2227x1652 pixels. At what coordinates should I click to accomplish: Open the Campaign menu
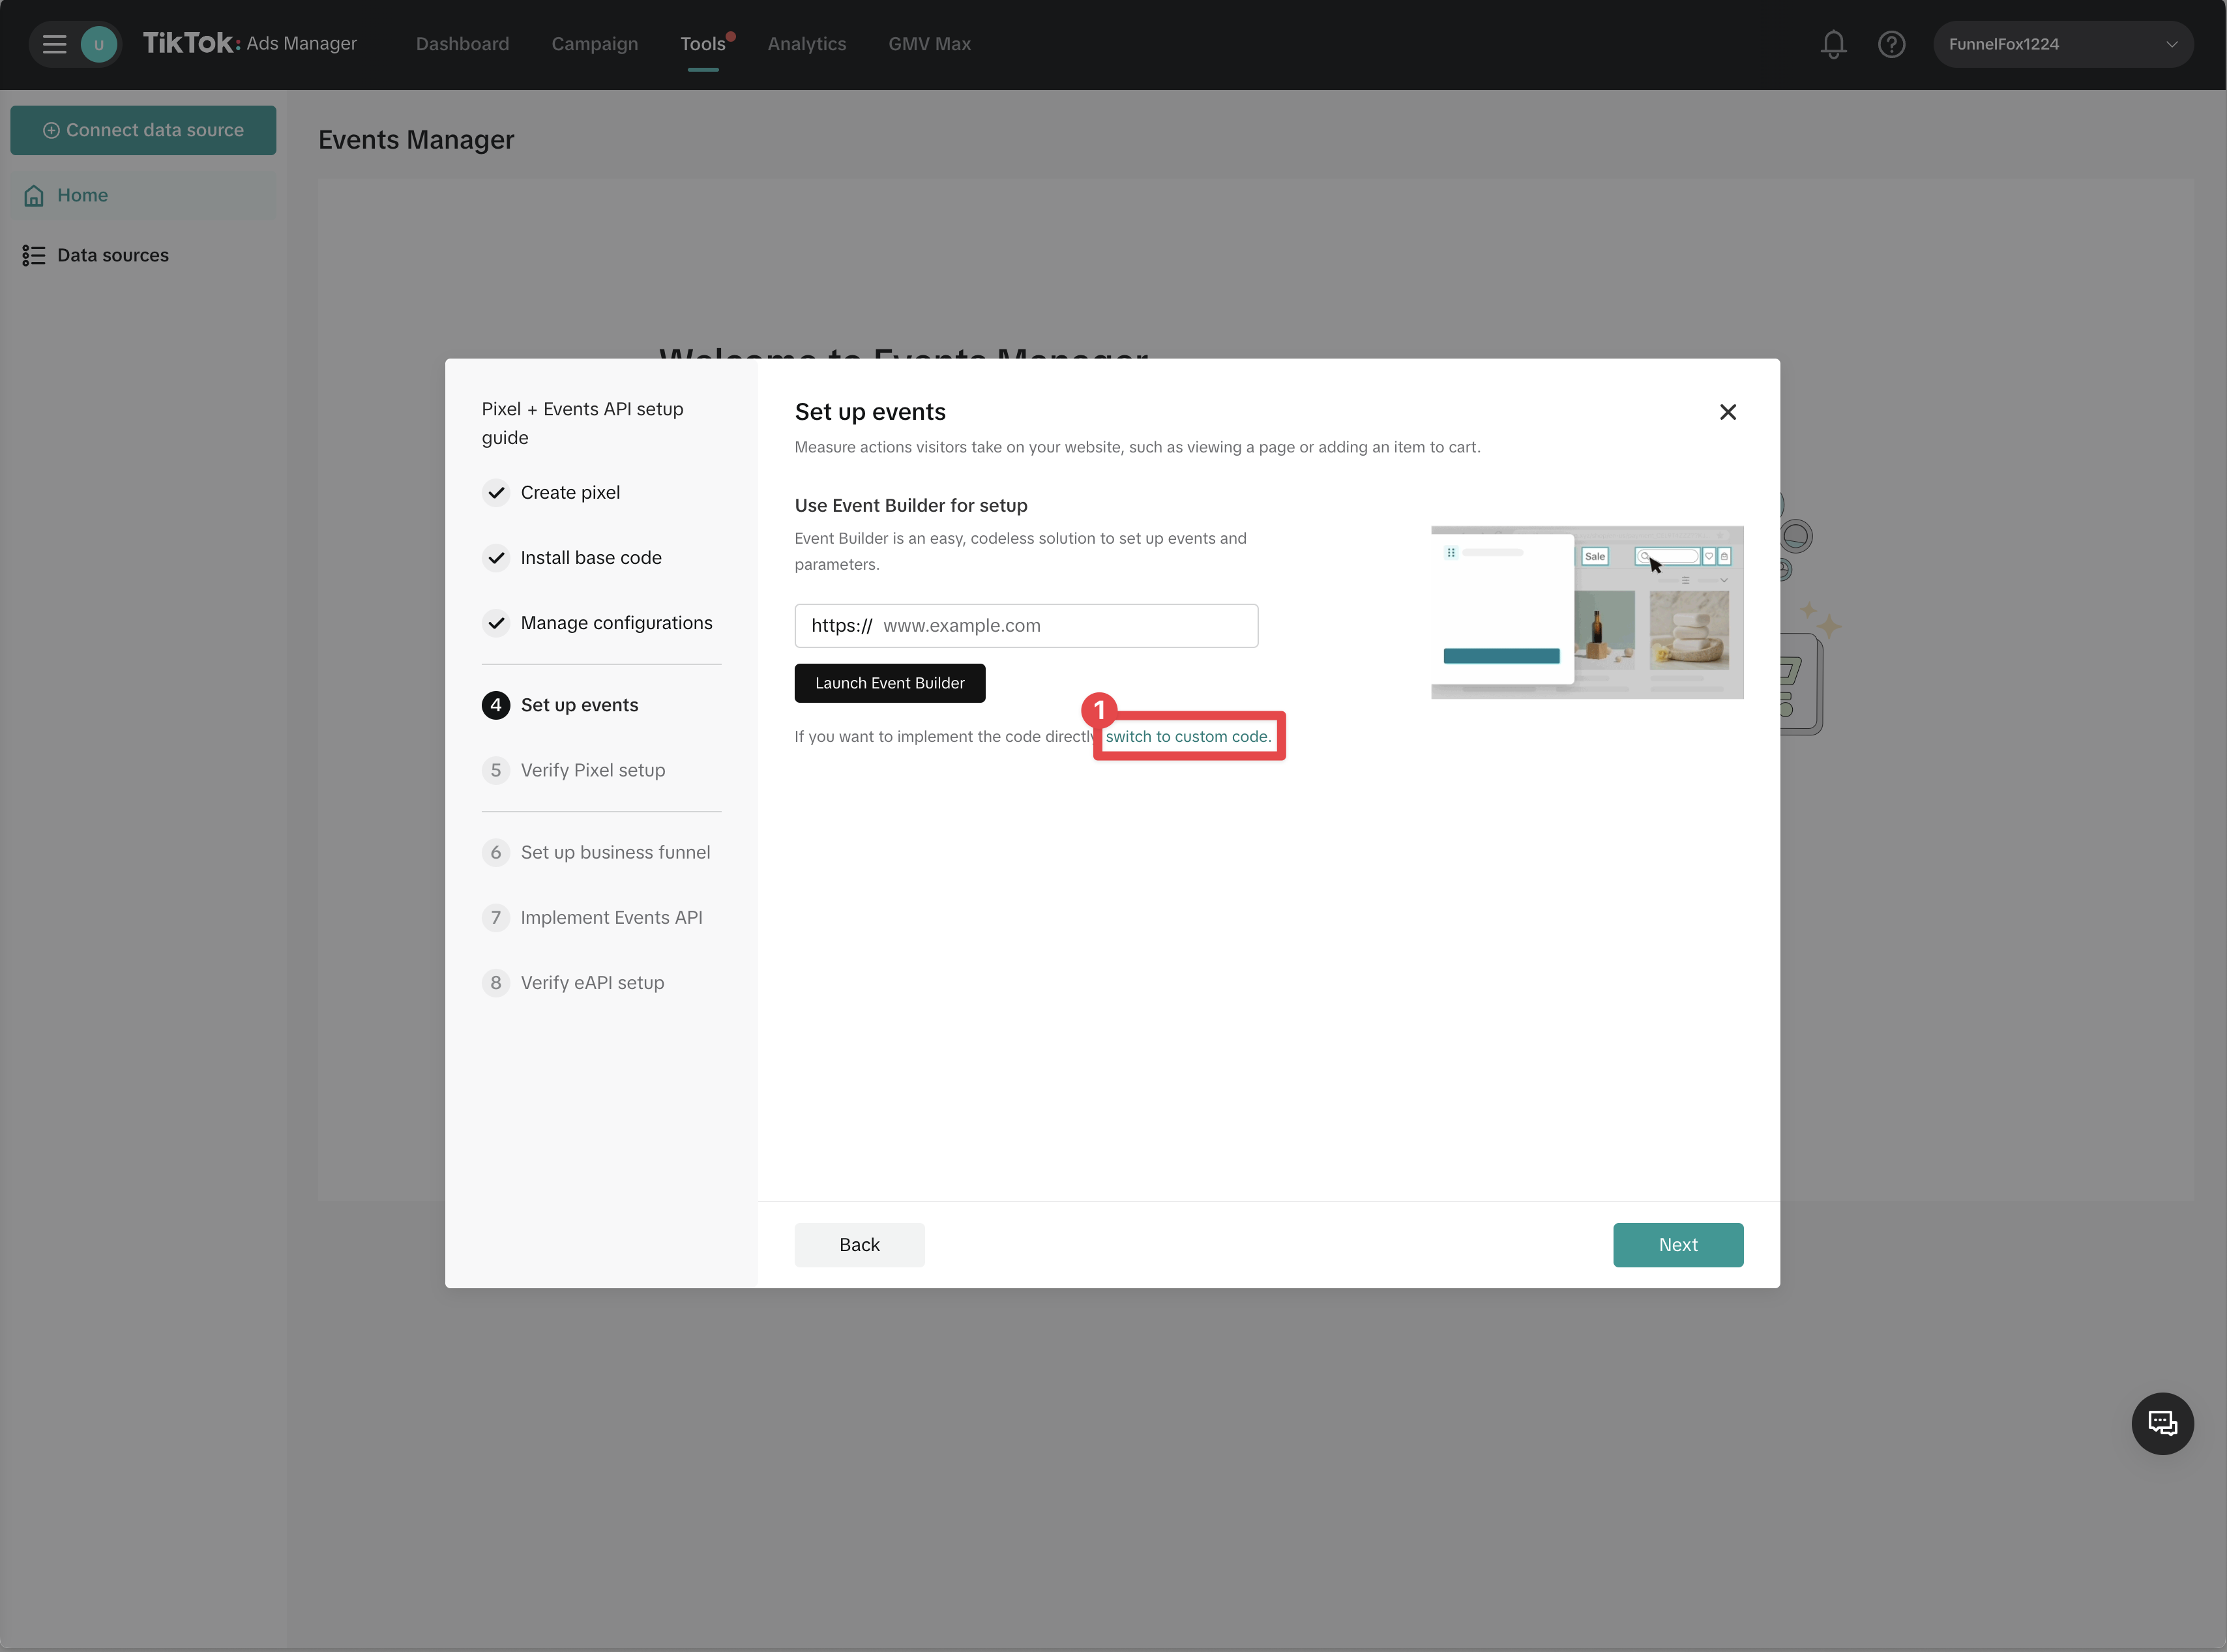pyautogui.click(x=594, y=44)
